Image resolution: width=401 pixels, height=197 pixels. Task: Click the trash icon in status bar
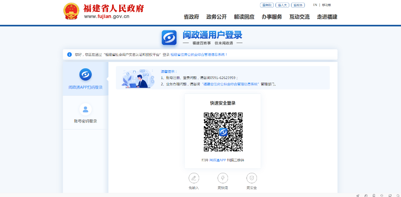point(374,196)
